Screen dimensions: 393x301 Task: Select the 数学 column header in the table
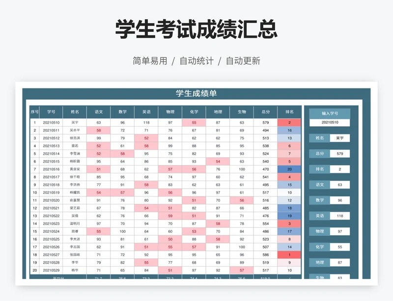[122, 112]
